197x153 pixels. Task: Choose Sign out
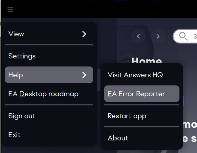tap(49, 116)
